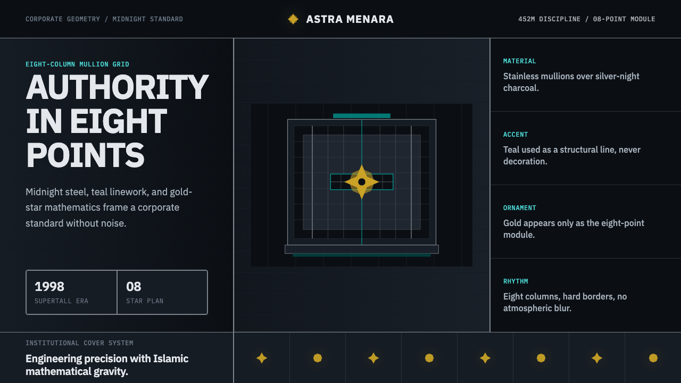Click the ASTRA MENARA brand name
This screenshot has height=383, width=681.
pyautogui.click(x=350, y=19)
